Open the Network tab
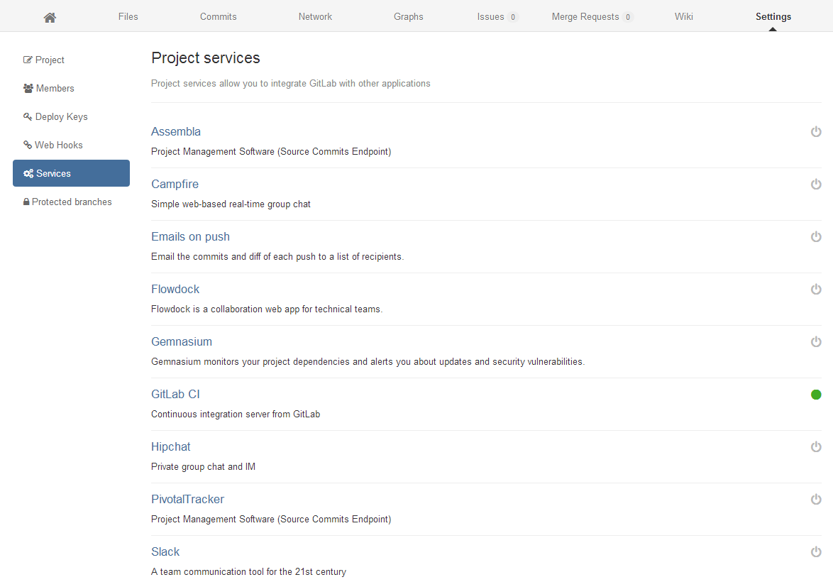Viewport: 833px width, 582px height. click(x=315, y=16)
